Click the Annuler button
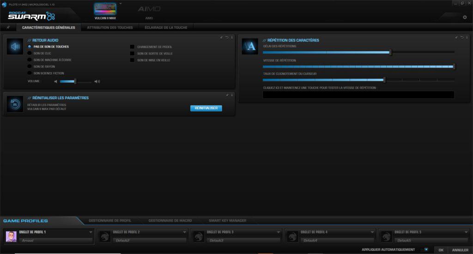 460,250
